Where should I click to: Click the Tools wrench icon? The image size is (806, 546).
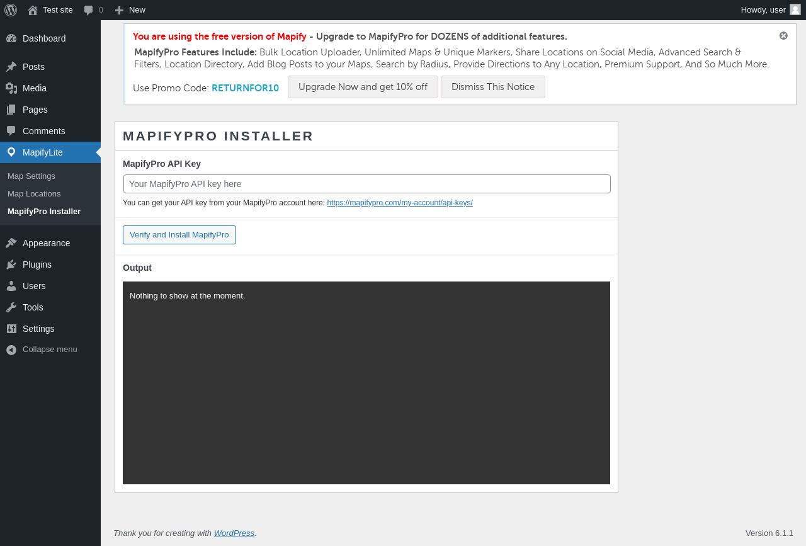pos(11,307)
